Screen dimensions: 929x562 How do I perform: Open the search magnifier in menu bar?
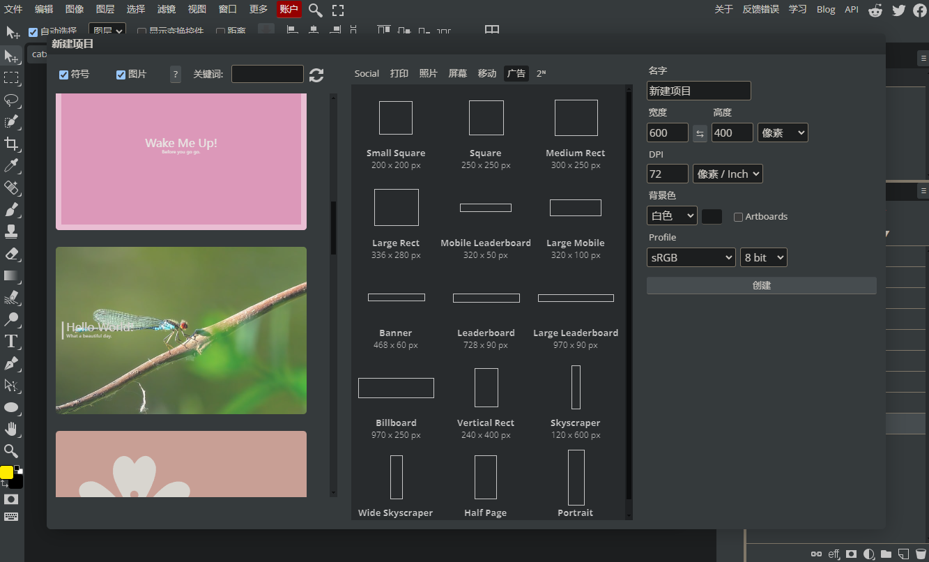[316, 10]
